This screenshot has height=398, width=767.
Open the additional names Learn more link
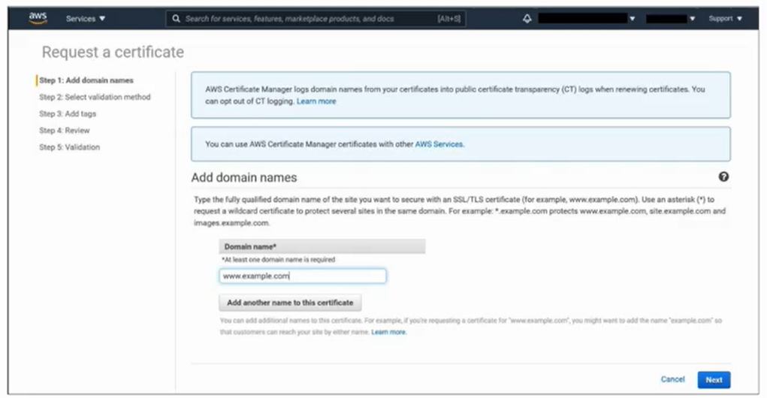tap(388, 332)
